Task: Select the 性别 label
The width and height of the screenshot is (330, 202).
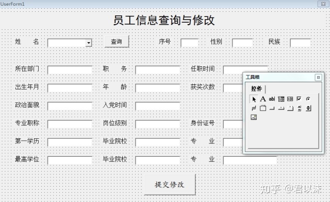Action: click(216, 42)
